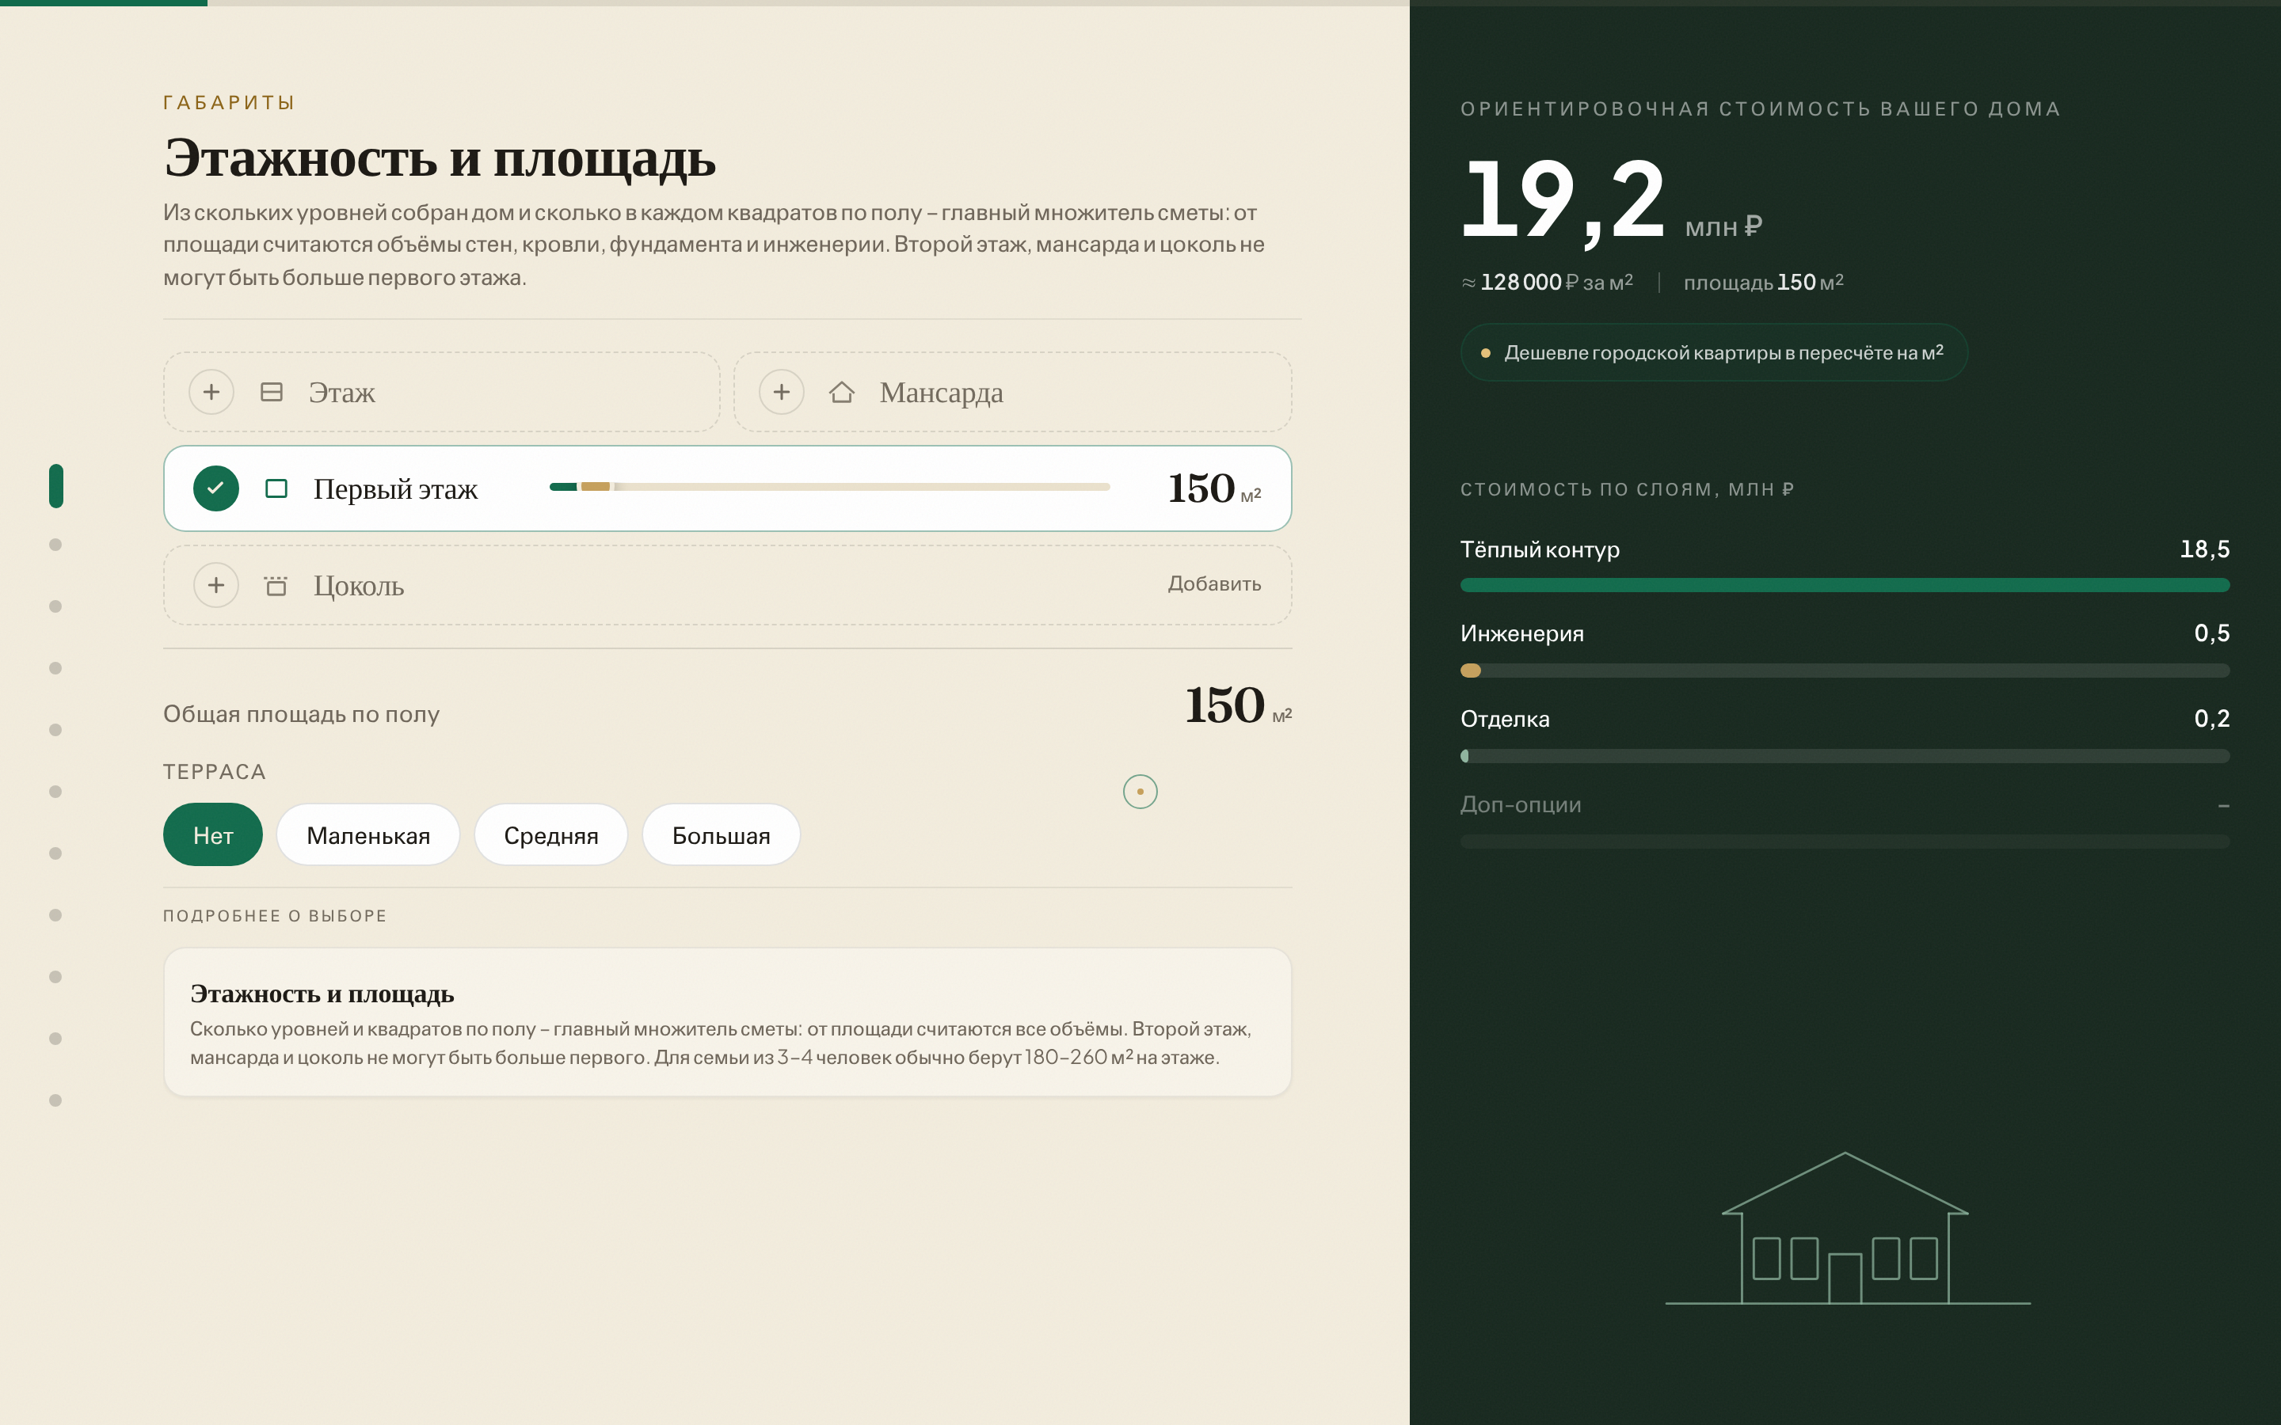This screenshot has height=1425, width=2281.
Task: Select terrace option Большая
Action: pos(721,835)
